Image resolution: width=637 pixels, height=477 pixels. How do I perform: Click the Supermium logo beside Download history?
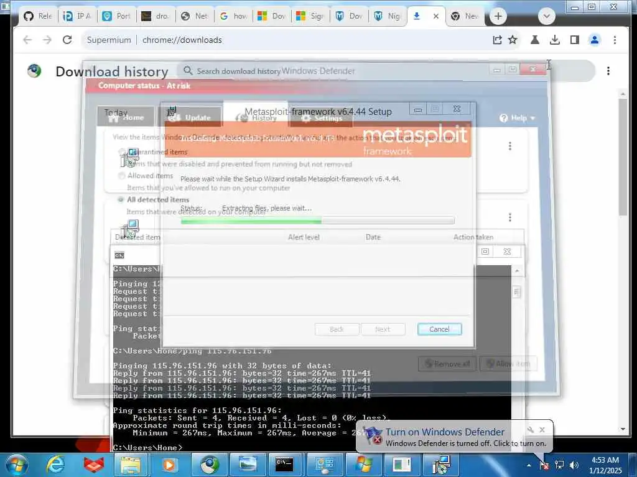(35, 71)
